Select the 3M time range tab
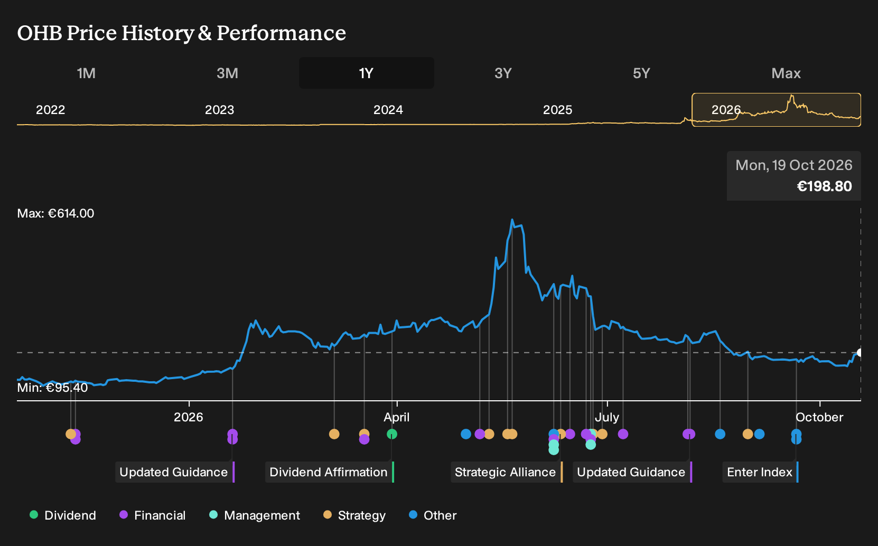The height and width of the screenshot is (546, 878). pyautogui.click(x=227, y=73)
